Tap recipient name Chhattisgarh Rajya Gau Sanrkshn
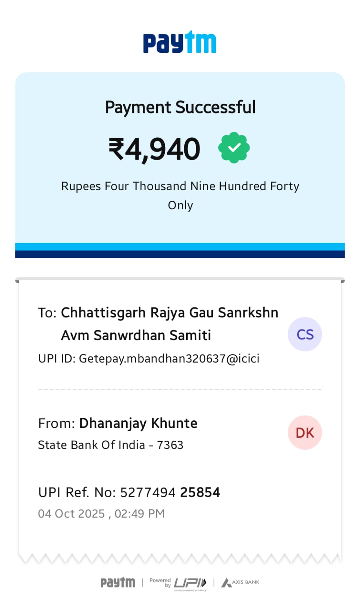The image size is (360, 599). (169, 313)
